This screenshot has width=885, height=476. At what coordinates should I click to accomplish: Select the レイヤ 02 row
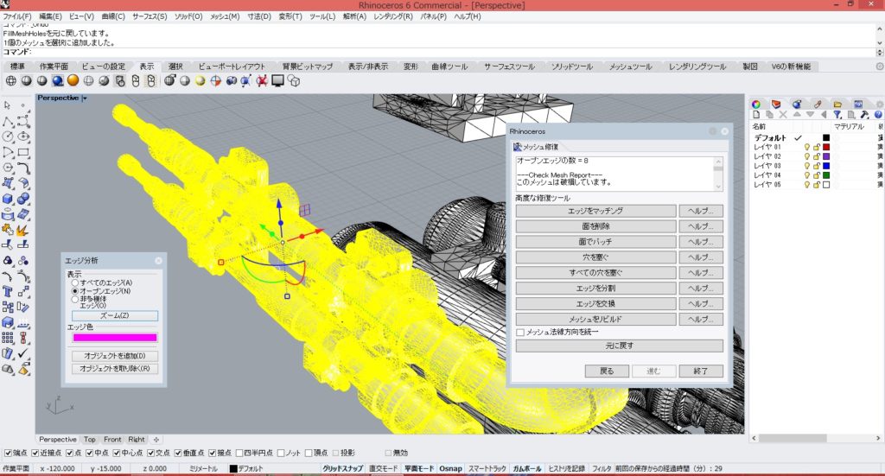coord(816,156)
